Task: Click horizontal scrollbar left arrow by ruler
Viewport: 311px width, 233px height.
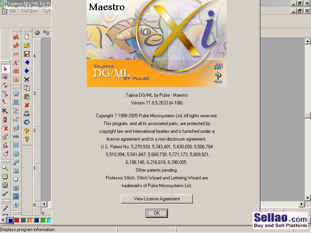Action: (x=44, y=204)
